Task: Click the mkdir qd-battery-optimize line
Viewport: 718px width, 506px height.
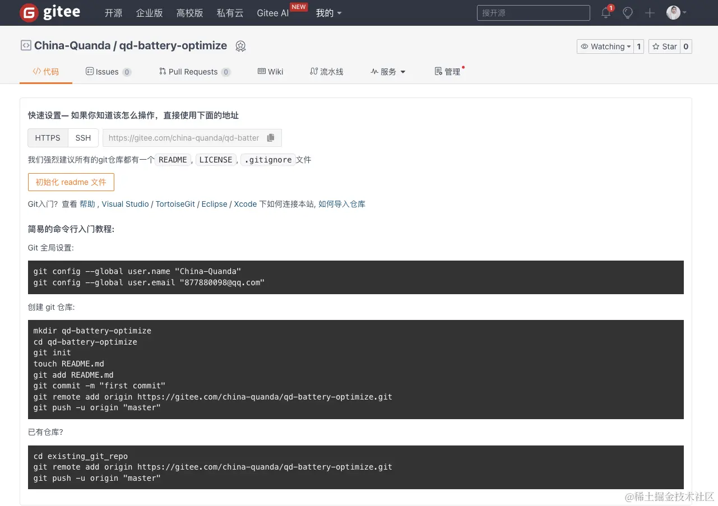Action: coord(92,331)
